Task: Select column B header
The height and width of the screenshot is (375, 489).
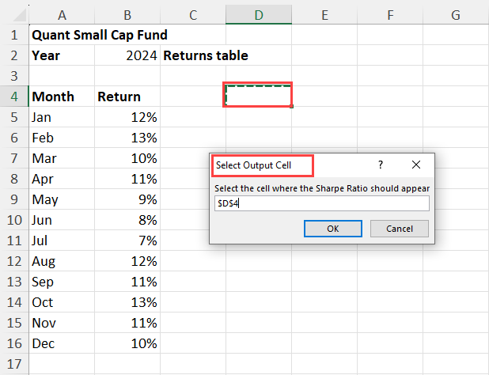Action: [127, 15]
